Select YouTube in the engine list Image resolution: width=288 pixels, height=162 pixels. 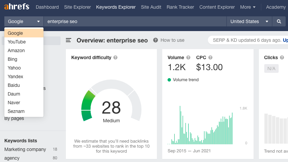click(24, 42)
